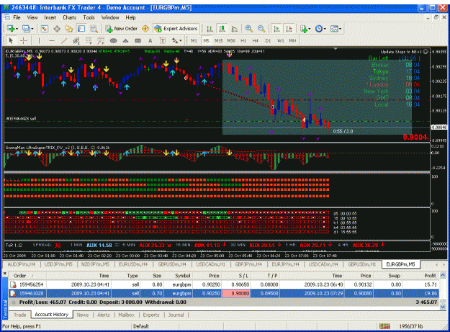Set timeframe to D1
This screenshot has height=332, width=450.
tap(268, 40)
